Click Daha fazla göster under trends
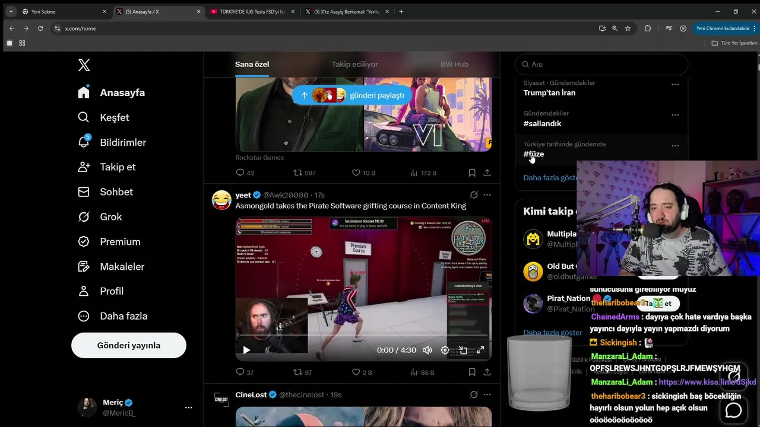Screen dimensions: 760x427 click(550, 177)
